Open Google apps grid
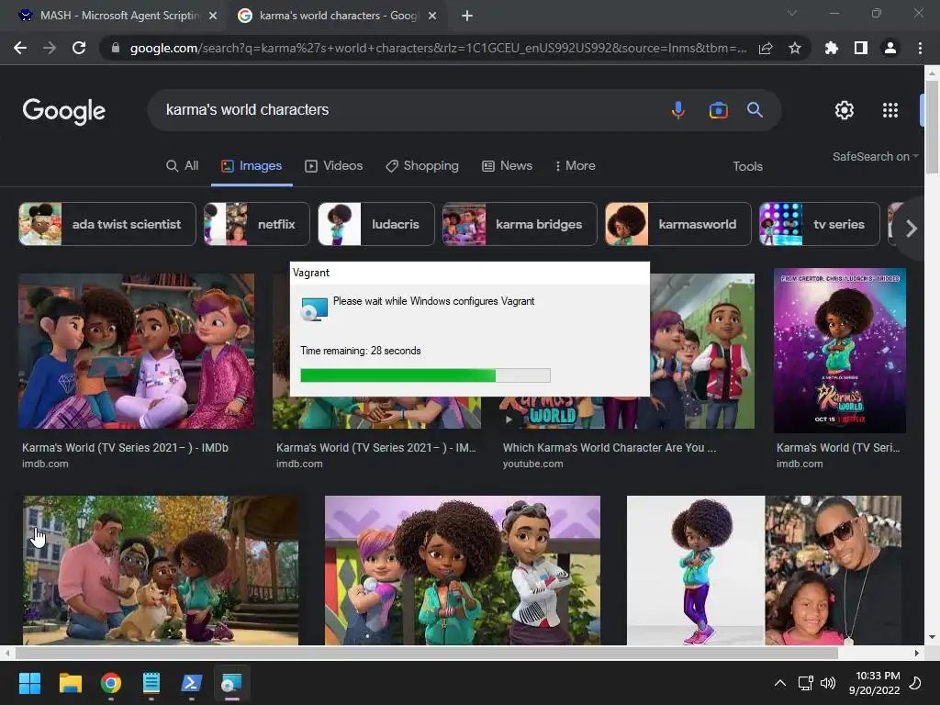 tap(890, 110)
